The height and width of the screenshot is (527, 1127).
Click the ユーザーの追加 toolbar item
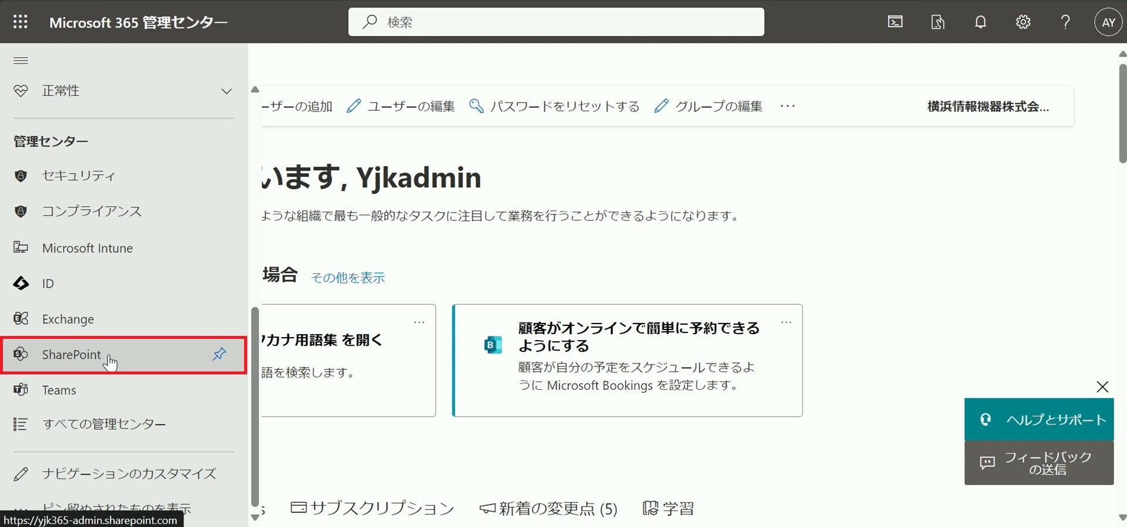[297, 106]
